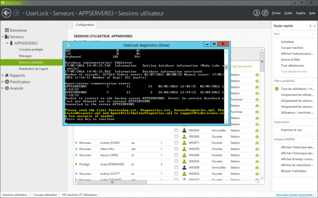The width and height of the screenshot is (318, 198).
Task: Click the home icon in WKS053 row
Action: 257,174
